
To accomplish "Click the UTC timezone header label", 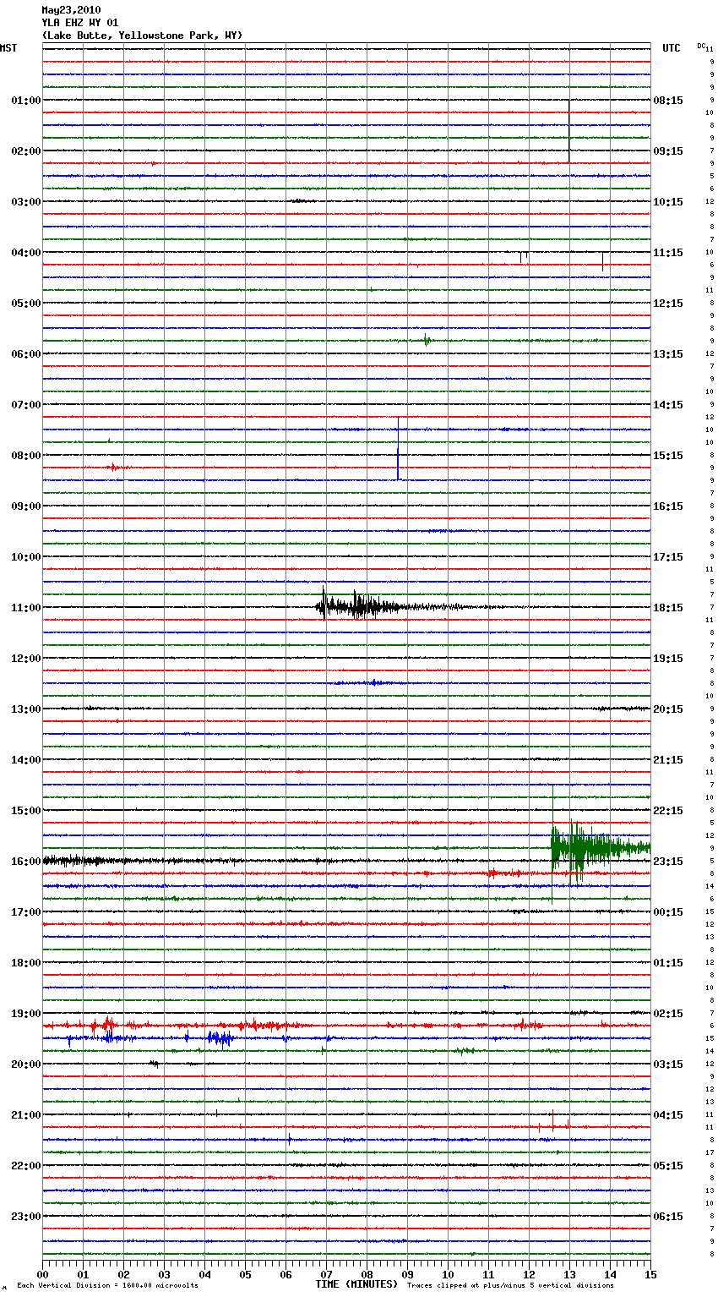I will click(671, 48).
